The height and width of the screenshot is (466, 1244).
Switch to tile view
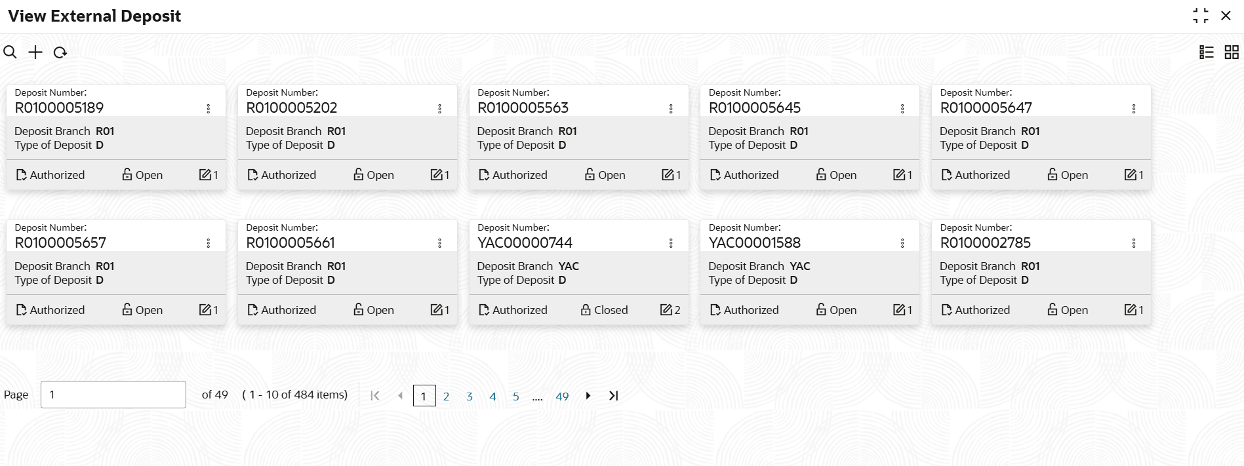1230,52
